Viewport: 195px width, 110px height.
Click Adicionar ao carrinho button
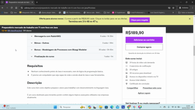144,40
